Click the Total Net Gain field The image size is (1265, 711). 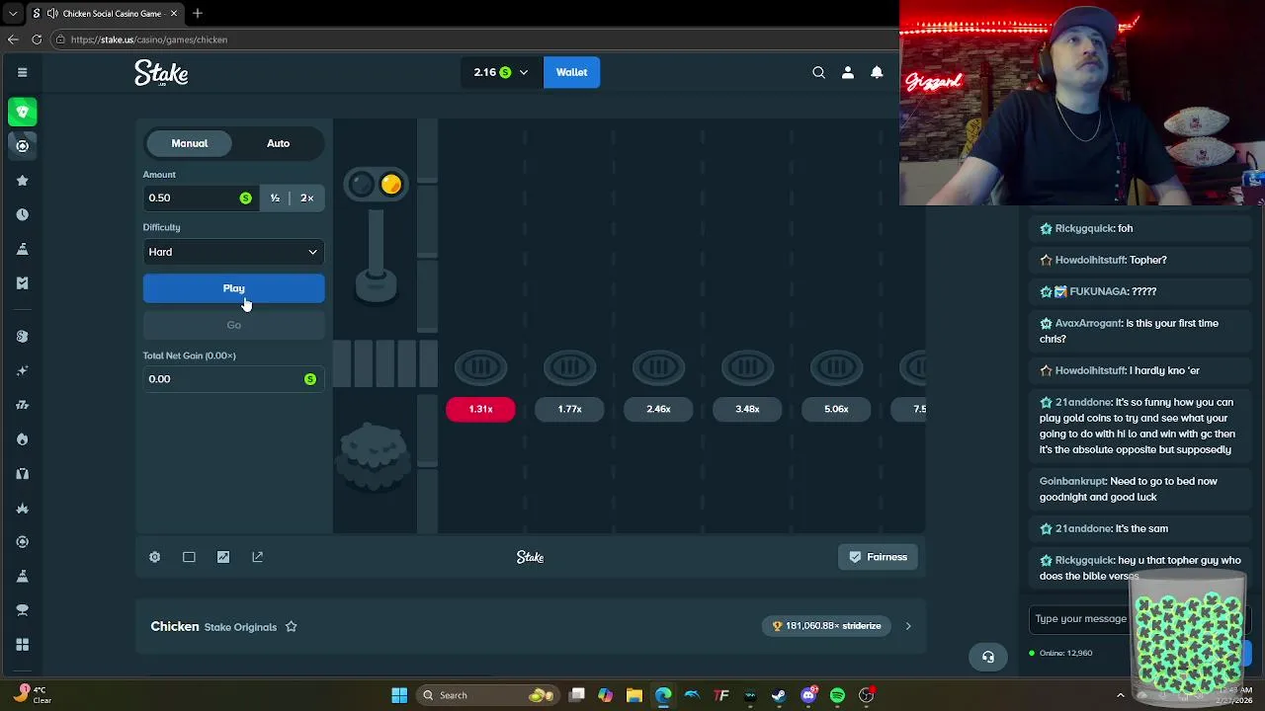pos(233,379)
